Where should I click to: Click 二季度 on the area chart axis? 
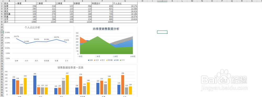tap(97, 56)
